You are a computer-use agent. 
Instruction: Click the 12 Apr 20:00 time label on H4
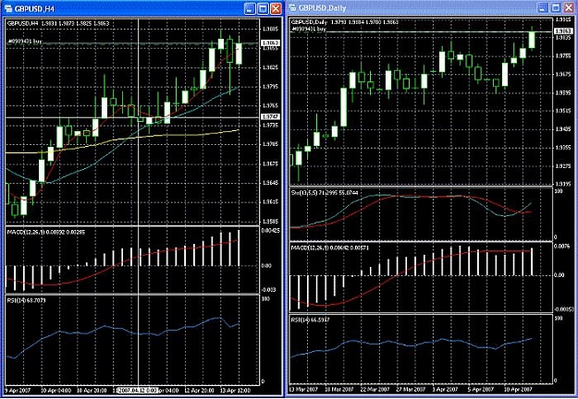click(200, 391)
